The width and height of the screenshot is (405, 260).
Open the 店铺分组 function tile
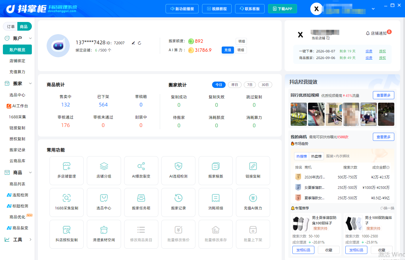pyautogui.click(x=104, y=171)
